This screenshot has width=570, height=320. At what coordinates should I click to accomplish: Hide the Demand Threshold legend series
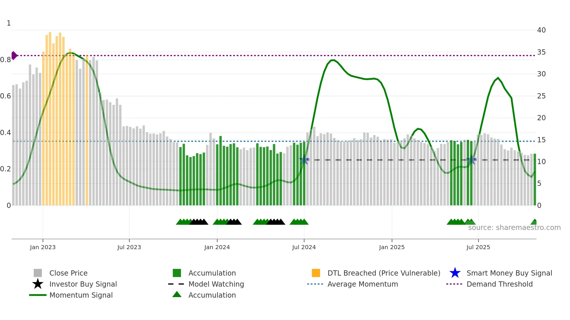499,284
